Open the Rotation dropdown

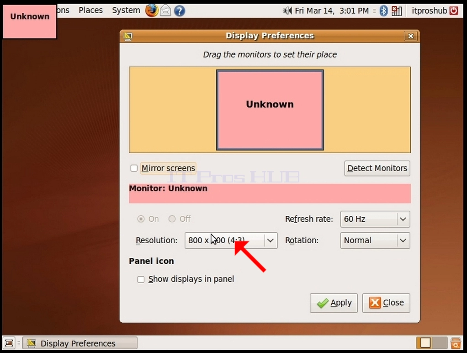point(375,241)
